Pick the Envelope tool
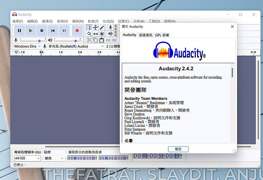This screenshot has width=263, height=180. [96, 28]
